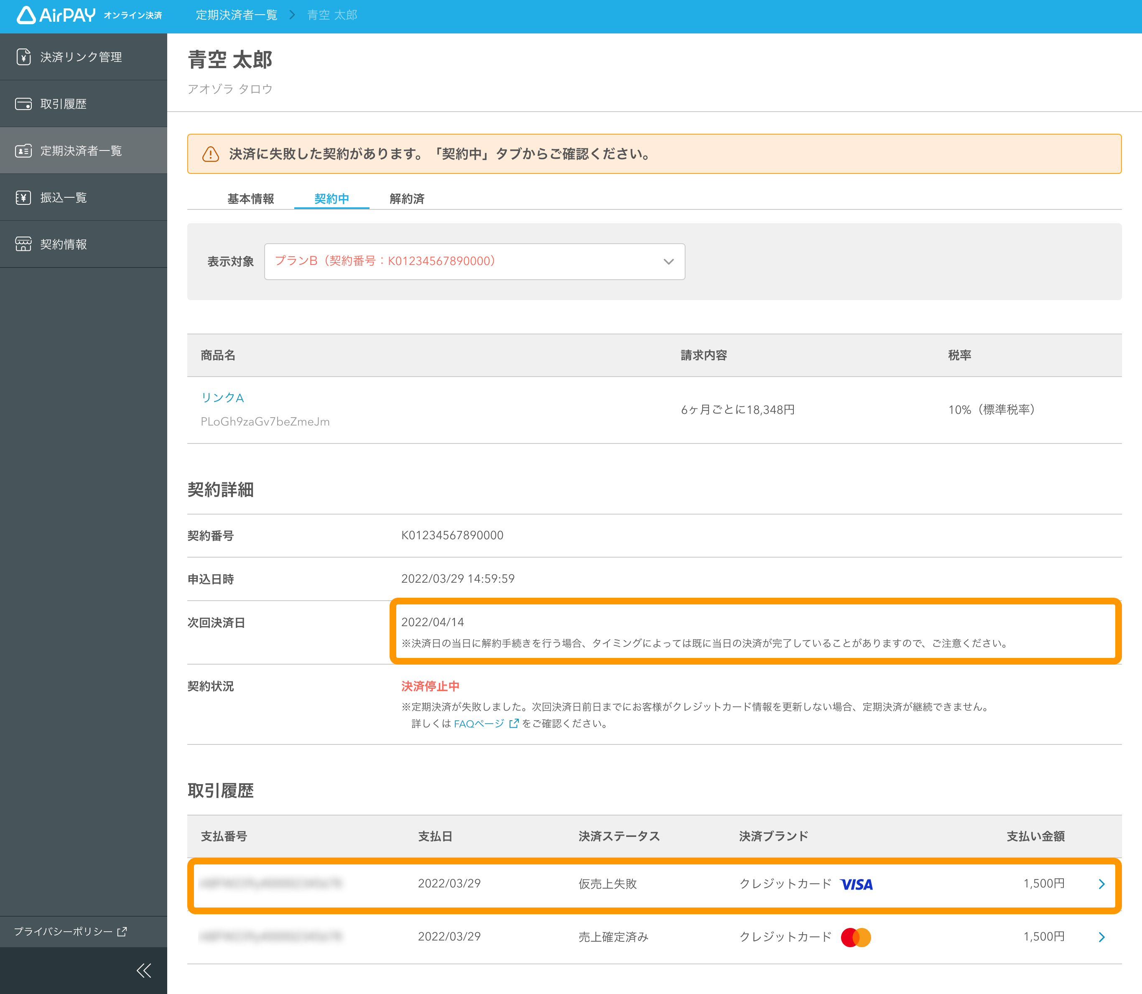
Task: Open the FAQページ link
Action: click(x=479, y=723)
